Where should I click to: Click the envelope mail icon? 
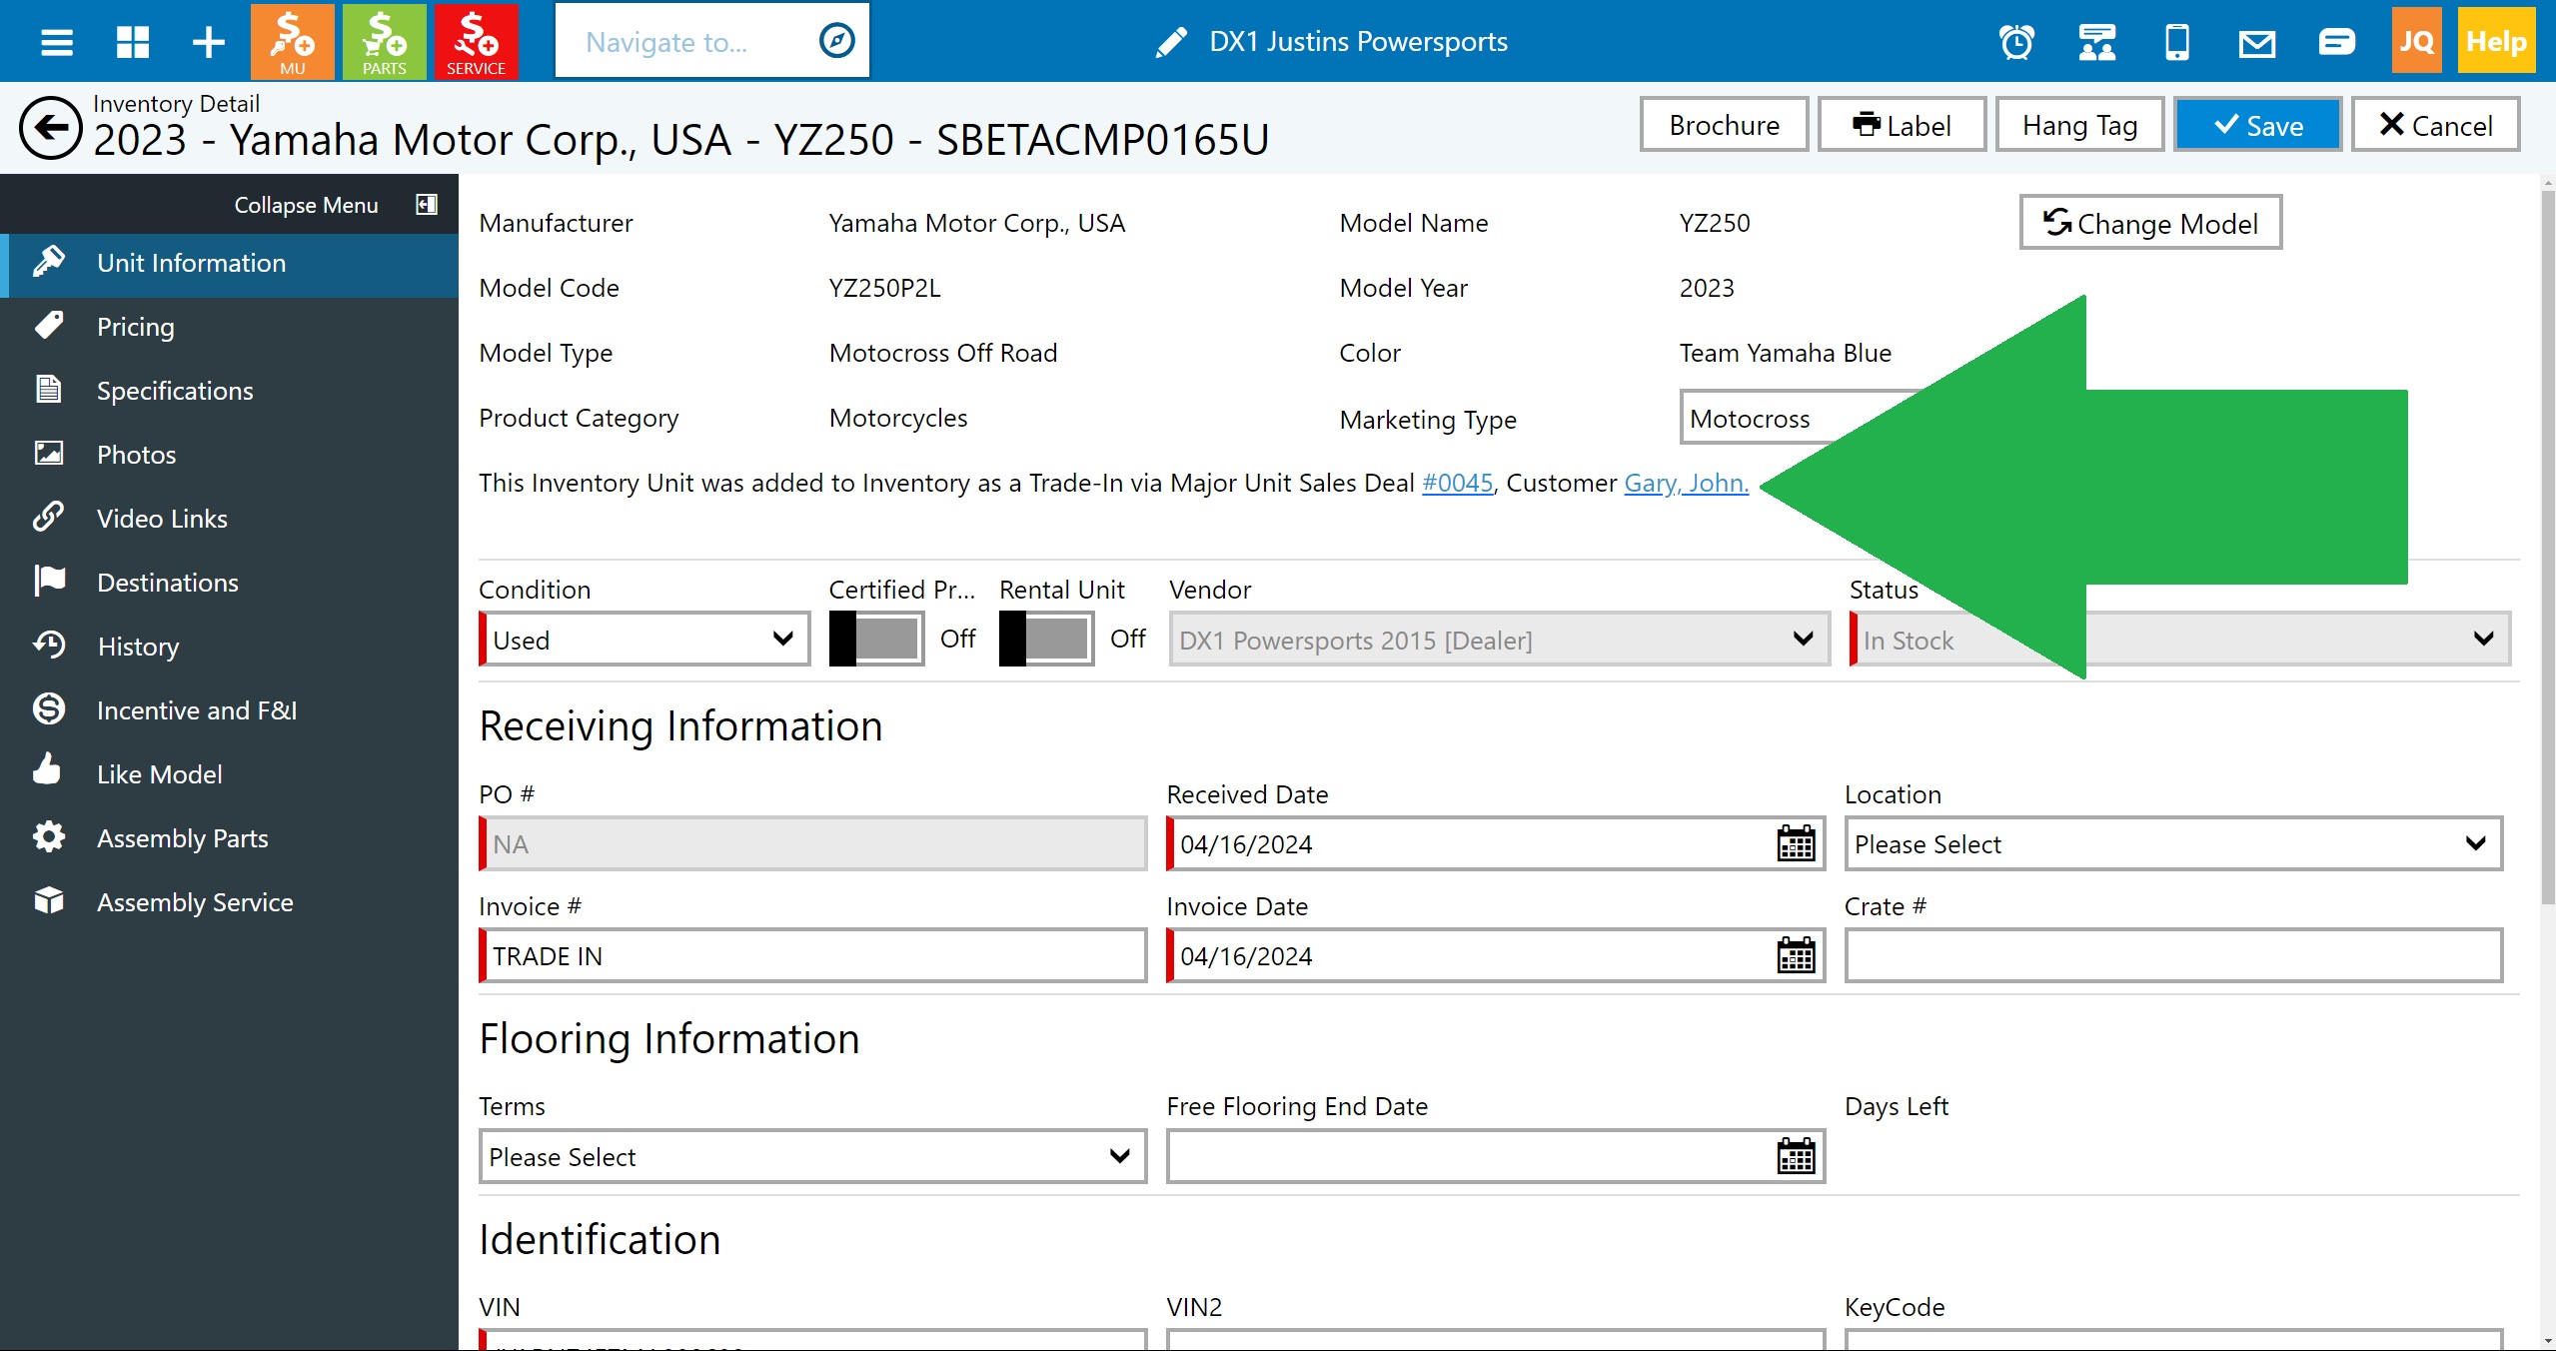(2256, 42)
